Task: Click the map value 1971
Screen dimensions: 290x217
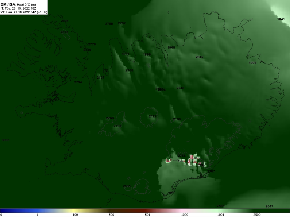Action: click(x=126, y=54)
